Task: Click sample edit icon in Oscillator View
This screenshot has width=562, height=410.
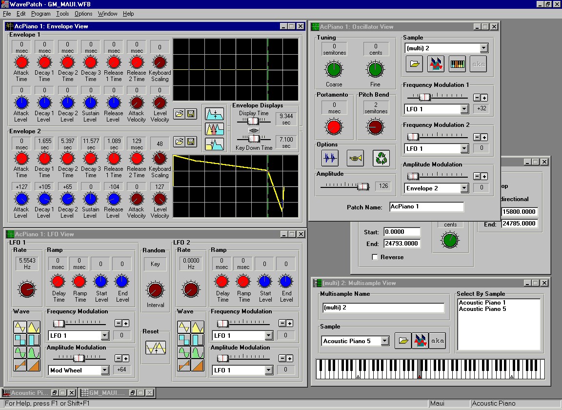Action: [x=436, y=64]
